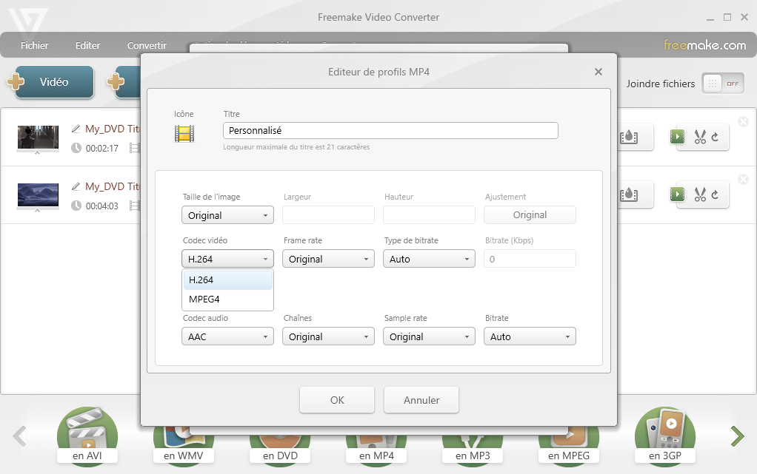Viewport: 757px width, 474px height.
Task: Click the film strip profile icon
Action: click(184, 134)
